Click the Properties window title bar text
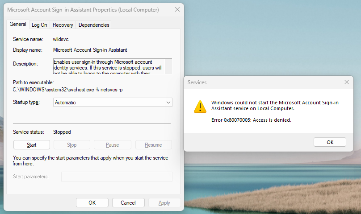361x214 pixels. click(83, 10)
